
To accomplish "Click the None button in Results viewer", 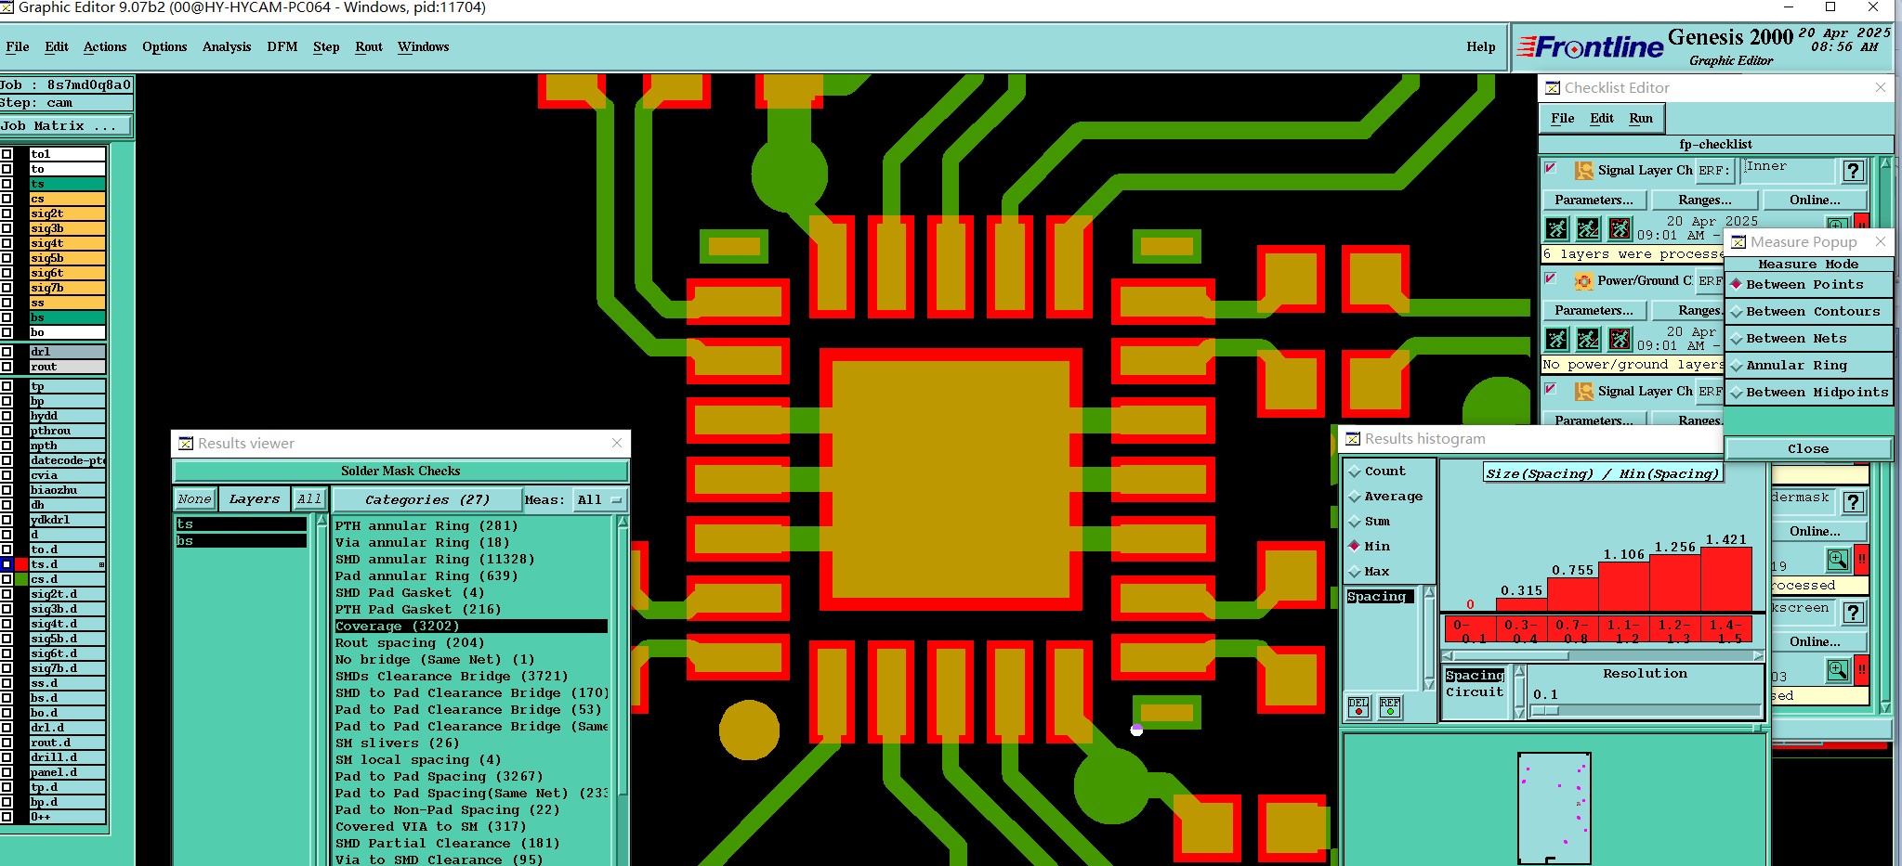I will pyautogui.click(x=195, y=499).
